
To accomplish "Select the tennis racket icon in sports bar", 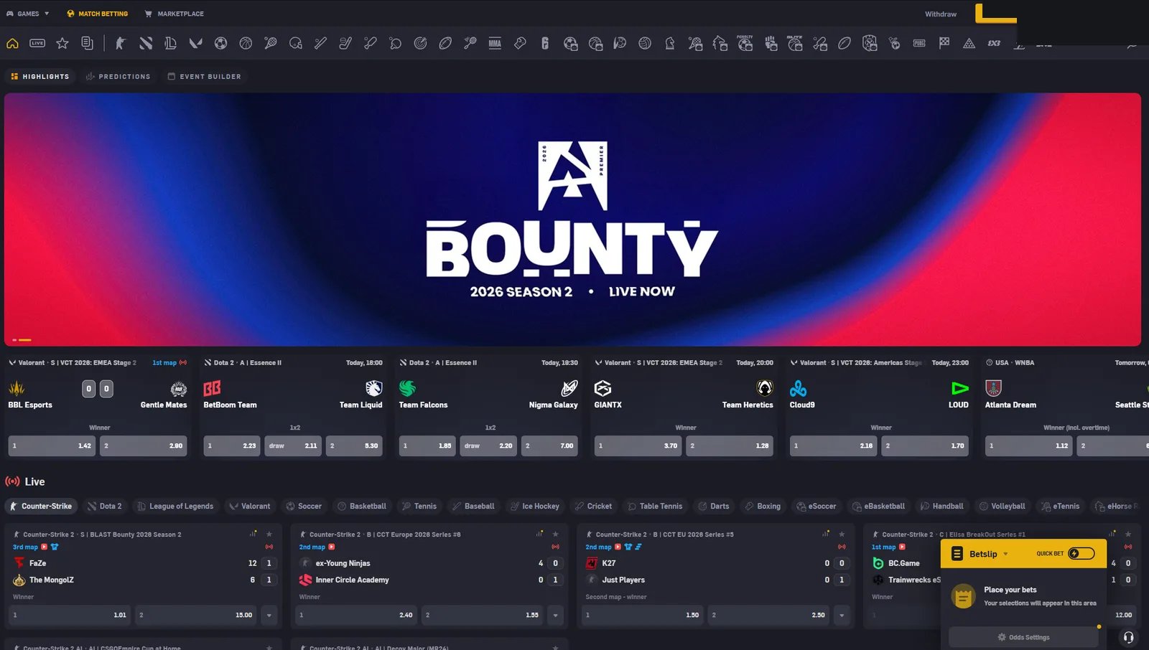I will click(271, 43).
